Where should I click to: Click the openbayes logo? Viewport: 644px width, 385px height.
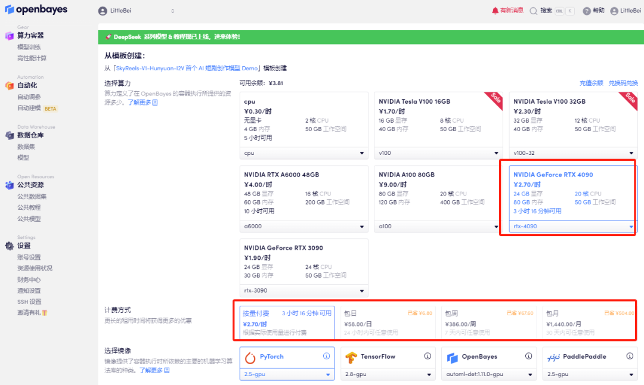pyautogui.click(x=36, y=9)
